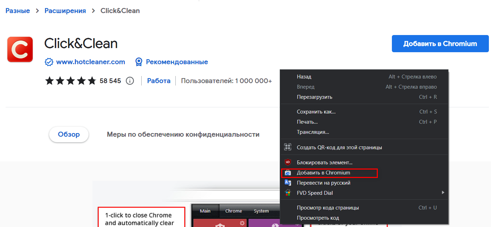Choose Добавить в Chromium in context menu
491x227 pixels.
[x=364, y=173]
